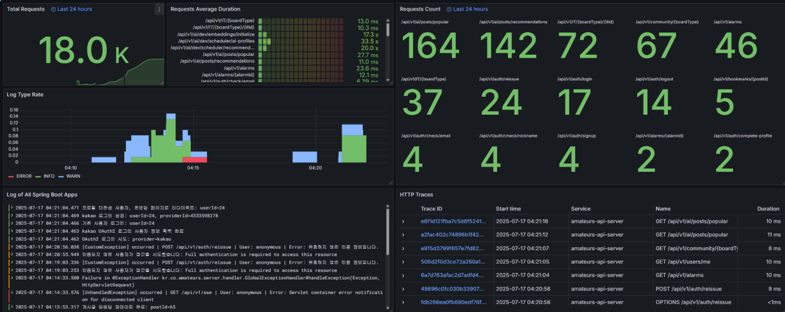Sort traces by Name column header

(663, 208)
